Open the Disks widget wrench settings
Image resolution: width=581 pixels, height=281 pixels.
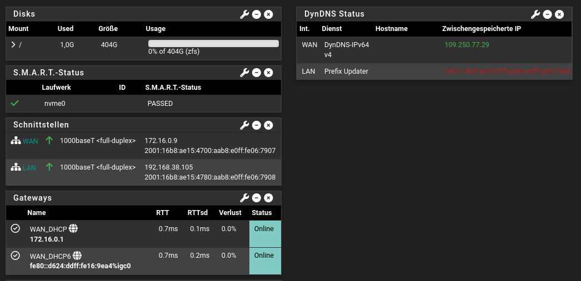tap(244, 14)
